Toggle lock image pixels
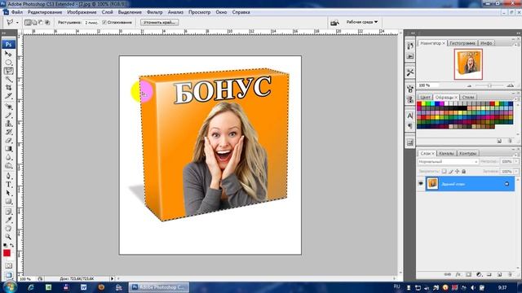 (x=450, y=172)
